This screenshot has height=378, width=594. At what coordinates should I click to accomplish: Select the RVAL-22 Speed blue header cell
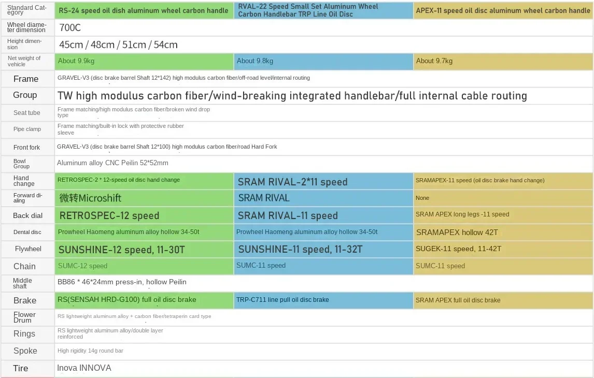coord(323,10)
